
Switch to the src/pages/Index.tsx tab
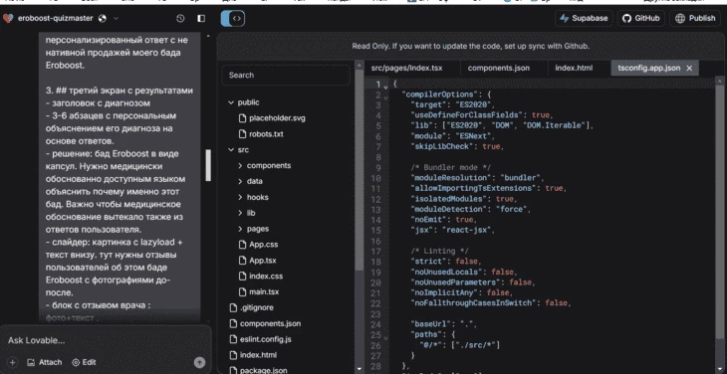(x=406, y=68)
